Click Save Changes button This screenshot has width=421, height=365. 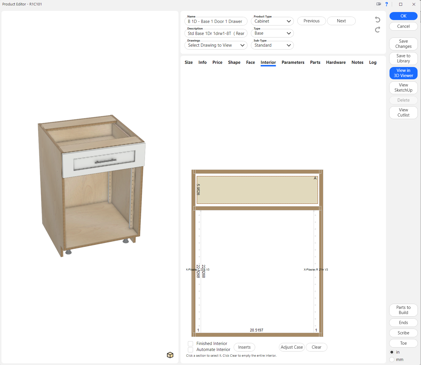click(x=404, y=44)
